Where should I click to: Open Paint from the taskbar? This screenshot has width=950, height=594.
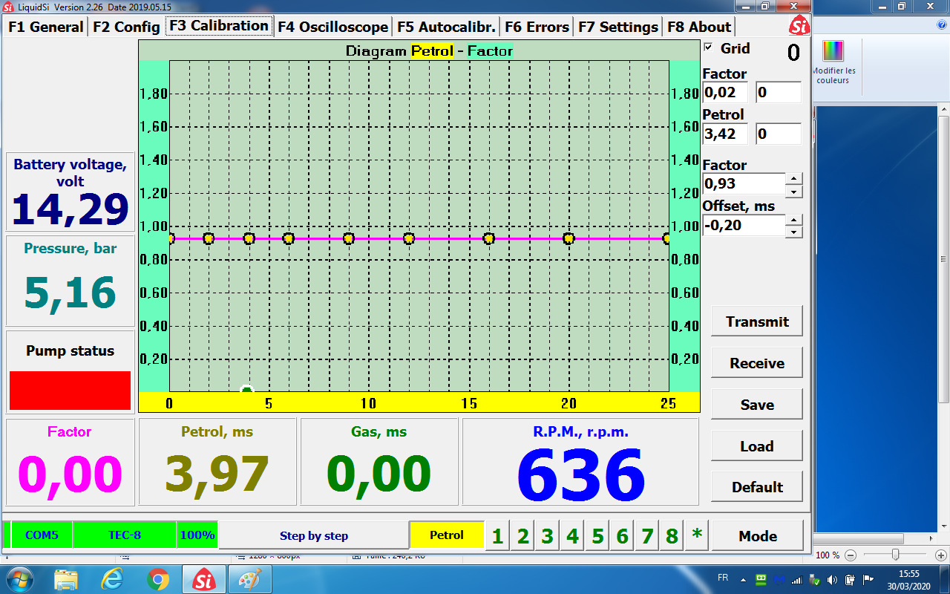250,578
